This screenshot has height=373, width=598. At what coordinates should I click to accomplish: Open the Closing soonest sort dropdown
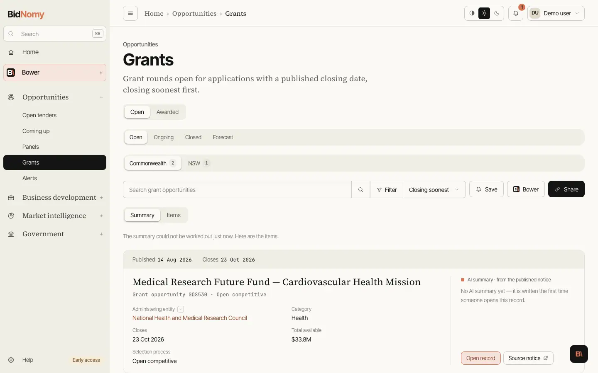coord(434,189)
